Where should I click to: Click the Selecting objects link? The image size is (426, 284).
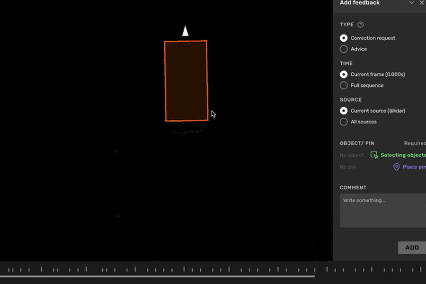(403, 155)
